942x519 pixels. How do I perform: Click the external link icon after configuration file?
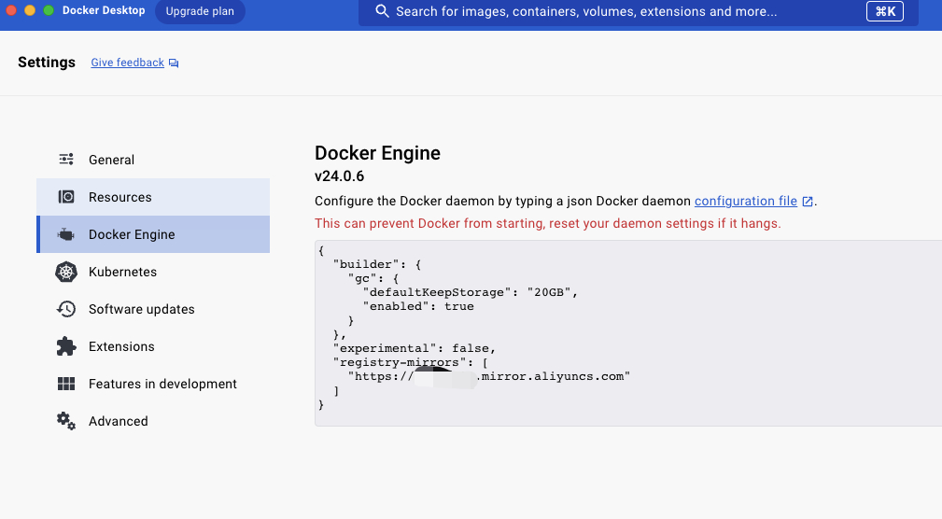[808, 202]
